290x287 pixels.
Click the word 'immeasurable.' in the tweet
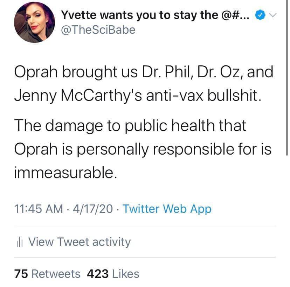(x=65, y=172)
